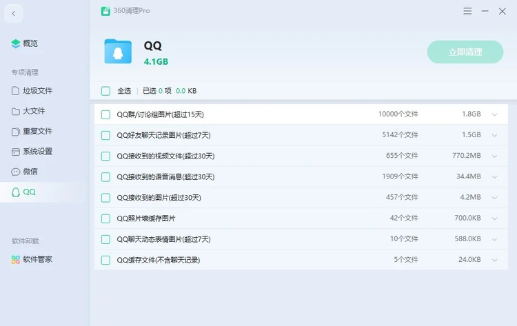Viewport: 517px width, 326px height.
Task: Open the 软件管家 software manager
Action: click(x=37, y=259)
